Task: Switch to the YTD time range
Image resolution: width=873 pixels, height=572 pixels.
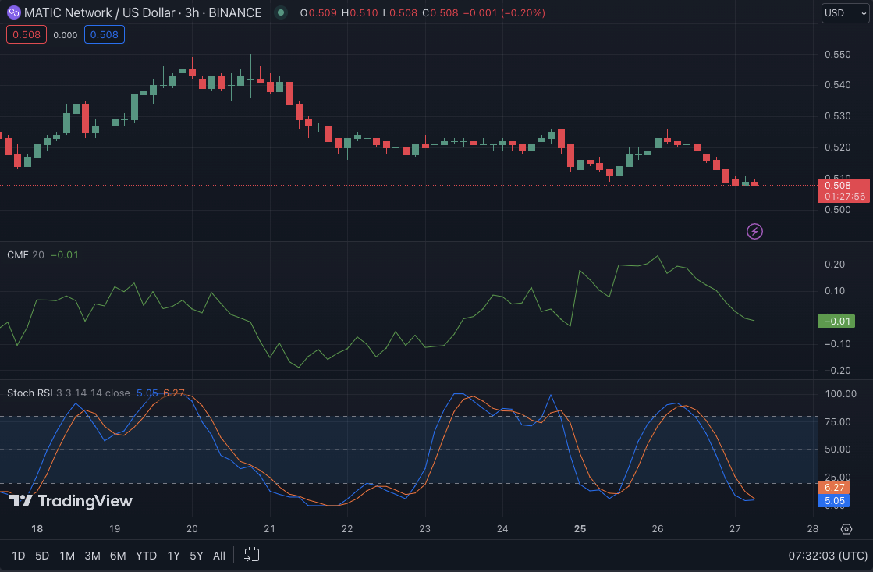Action: point(146,556)
